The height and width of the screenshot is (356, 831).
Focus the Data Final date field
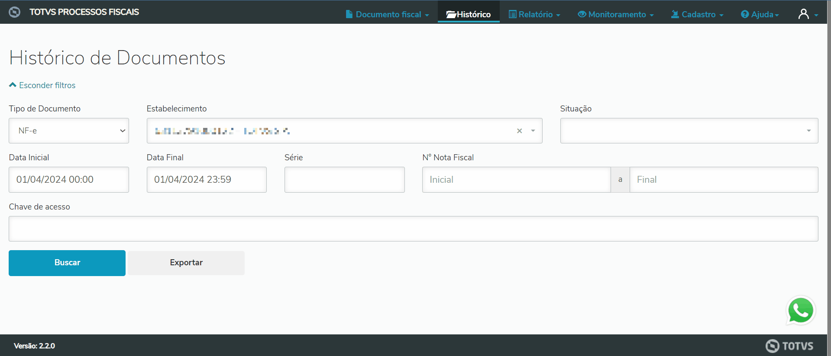[207, 180]
